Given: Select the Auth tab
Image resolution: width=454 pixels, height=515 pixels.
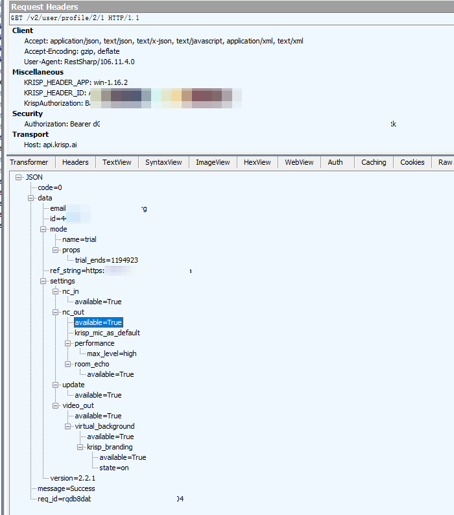Looking at the screenshot, I should [x=335, y=162].
